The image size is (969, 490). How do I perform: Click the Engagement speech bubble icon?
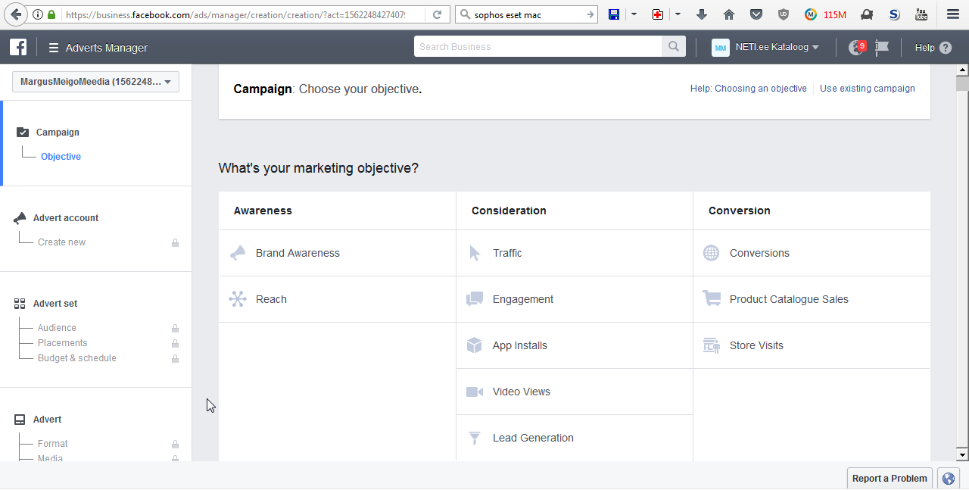475,299
